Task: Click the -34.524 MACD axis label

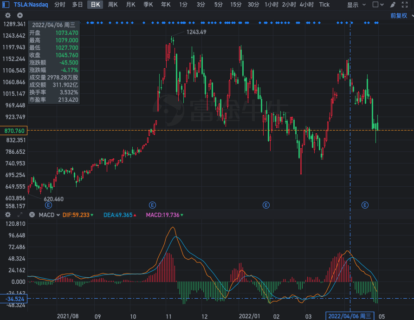Action: (x=13, y=299)
